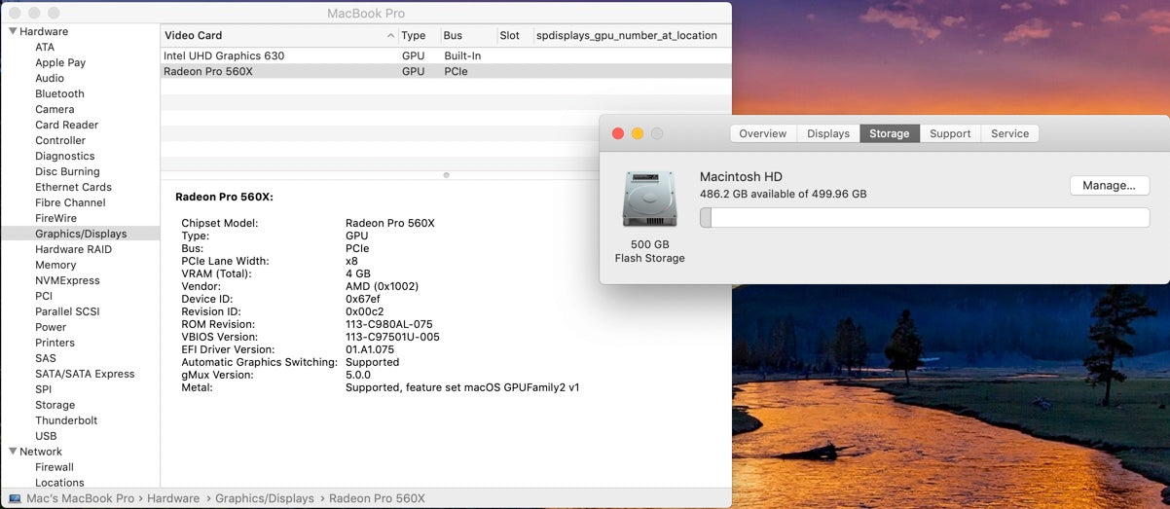Select Controller in the sidebar
The width and height of the screenshot is (1170, 509).
pos(60,140)
